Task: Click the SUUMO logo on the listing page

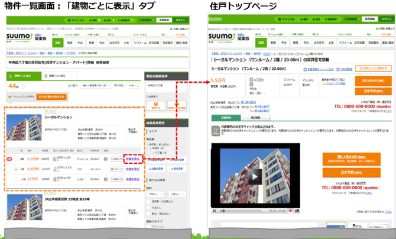Action: tap(20, 37)
